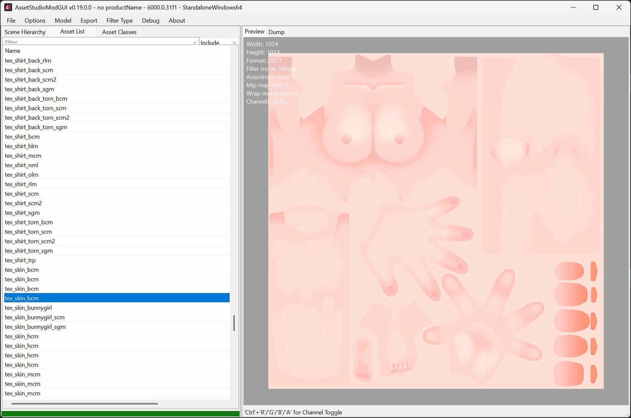Select the tex_skin_bunnygirl asset
631x418 pixels.
pos(116,308)
